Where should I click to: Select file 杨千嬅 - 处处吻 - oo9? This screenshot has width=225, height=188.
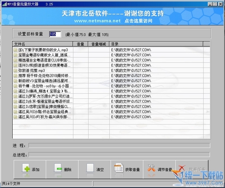click(45, 86)
